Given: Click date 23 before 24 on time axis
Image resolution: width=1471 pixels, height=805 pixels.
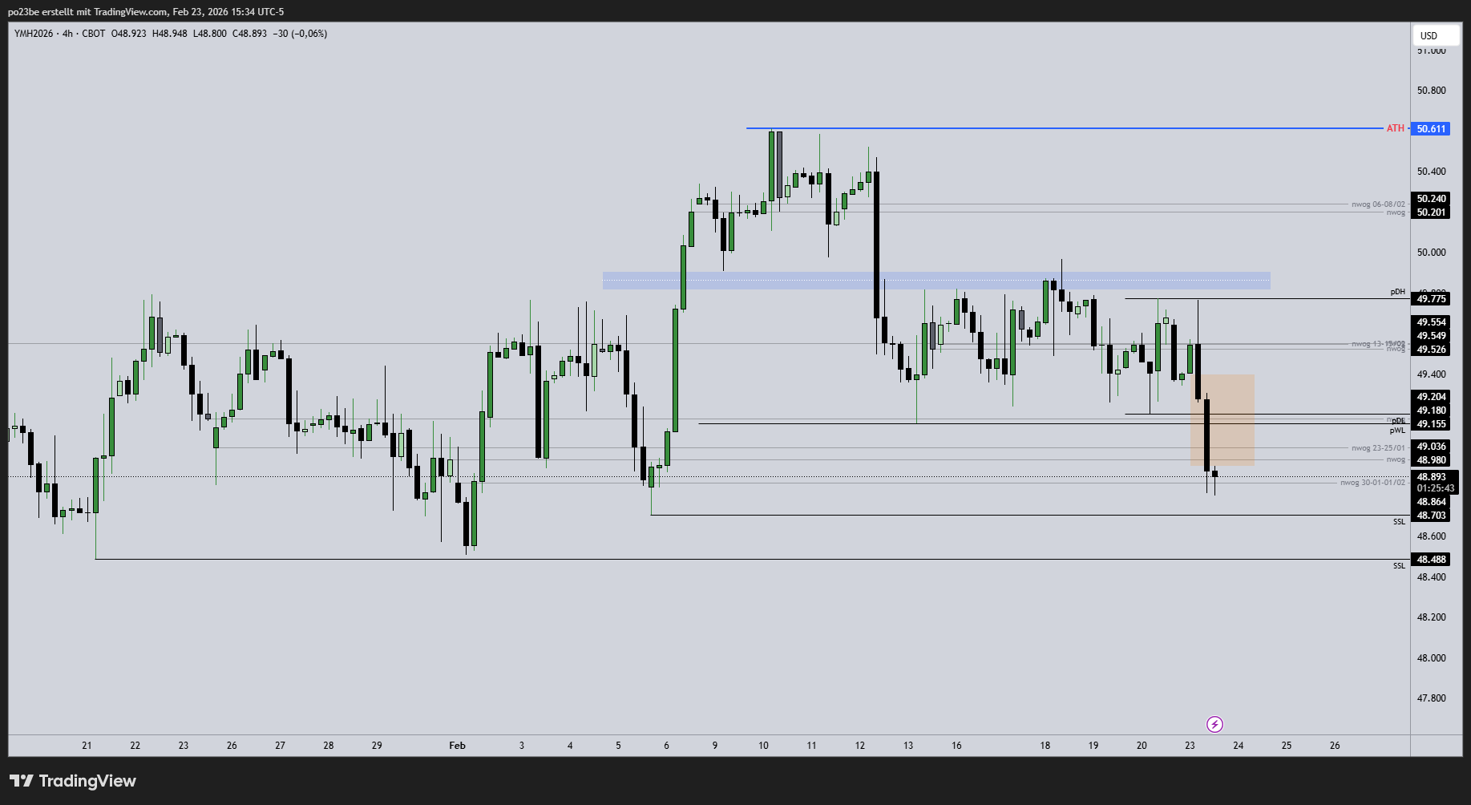Looking at the screenshot, I should (1190, 746).
